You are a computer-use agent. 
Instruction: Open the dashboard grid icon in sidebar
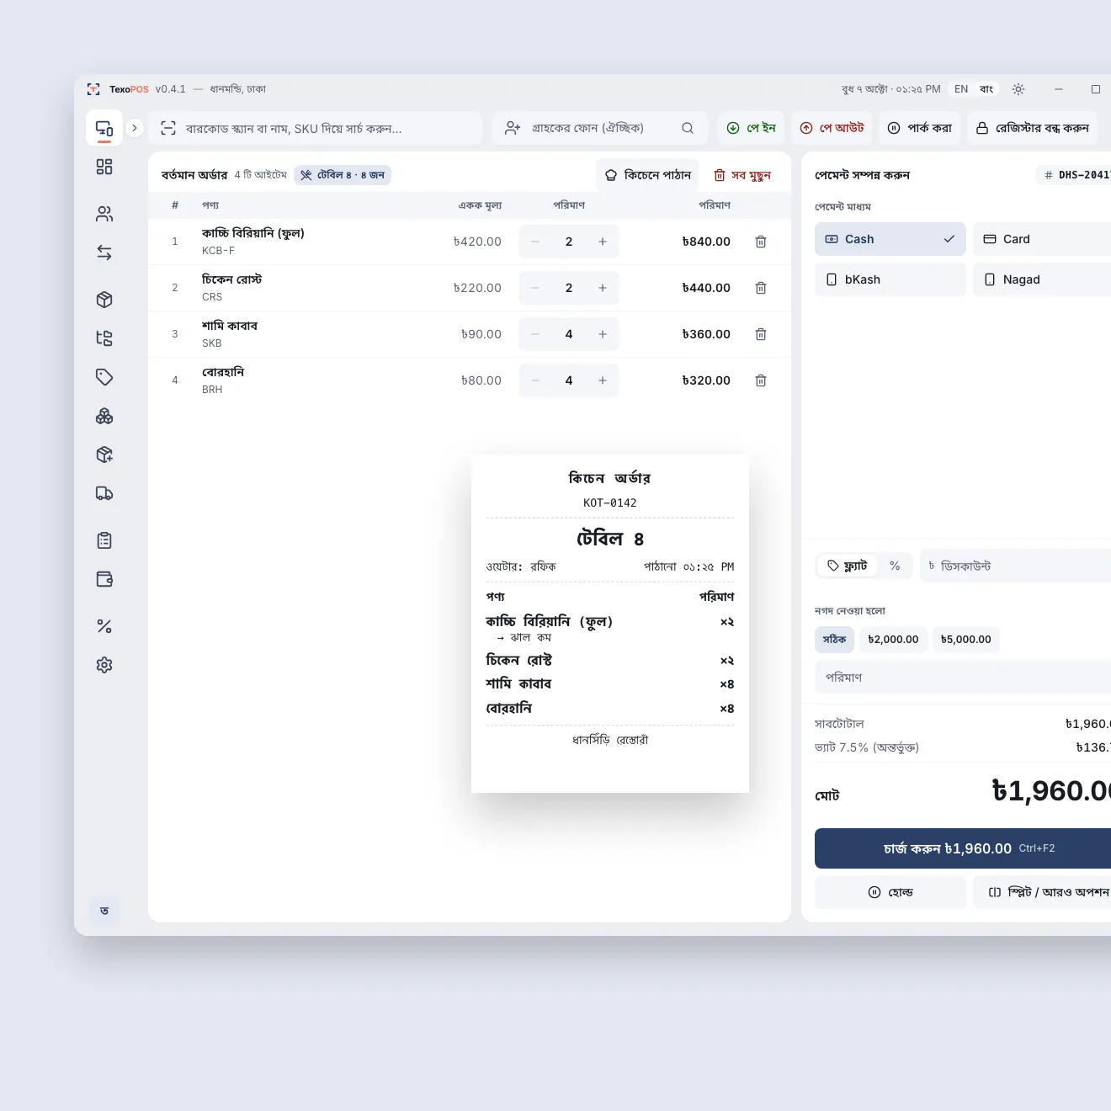[104, 167]
